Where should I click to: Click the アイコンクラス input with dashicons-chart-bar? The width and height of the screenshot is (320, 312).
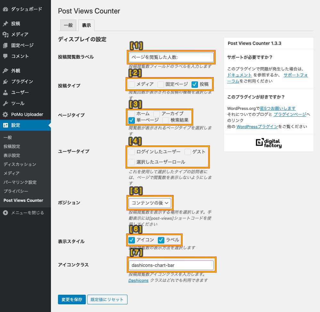point(171,265)
